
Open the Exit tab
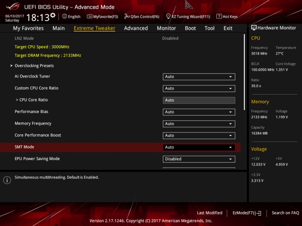[x=228, y=28]
